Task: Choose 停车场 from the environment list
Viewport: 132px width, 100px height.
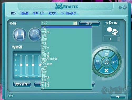Action: (x=66, y=83)
